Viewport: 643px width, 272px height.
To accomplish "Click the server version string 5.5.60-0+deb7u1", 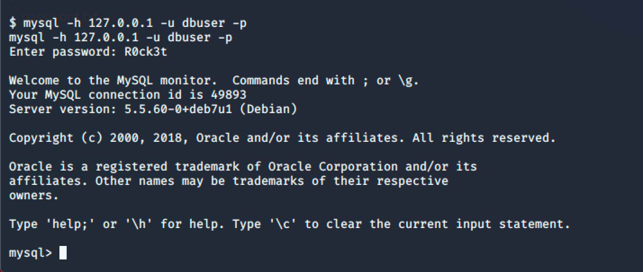I will pos(178,109).
